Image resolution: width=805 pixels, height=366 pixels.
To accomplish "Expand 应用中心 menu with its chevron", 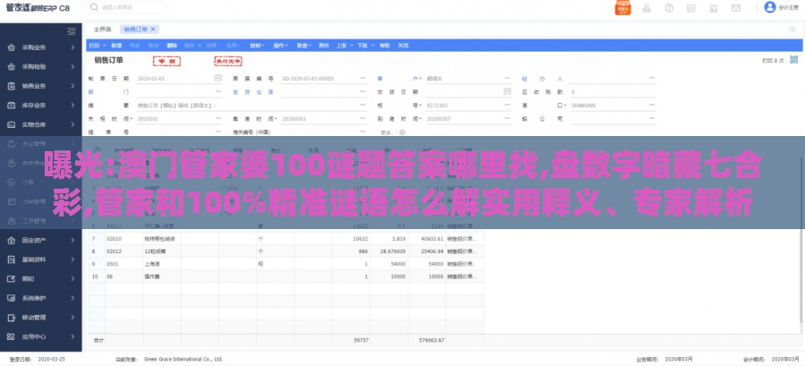I will [x=73, y=336].
